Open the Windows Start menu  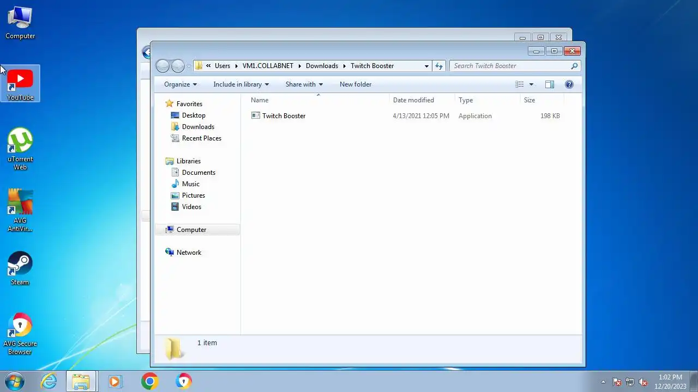click(14, 381)
